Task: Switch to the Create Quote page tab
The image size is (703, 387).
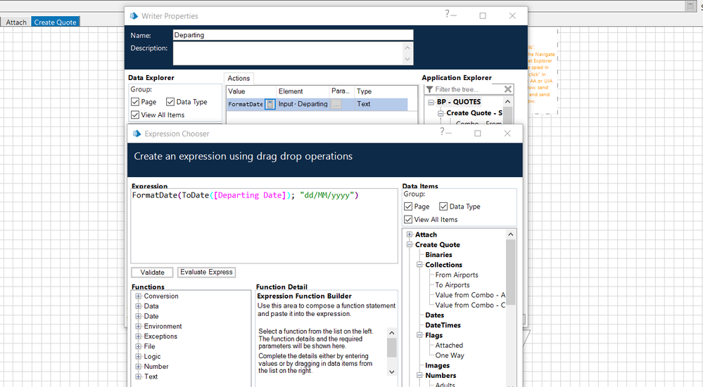Action: [x=55, y=22]
